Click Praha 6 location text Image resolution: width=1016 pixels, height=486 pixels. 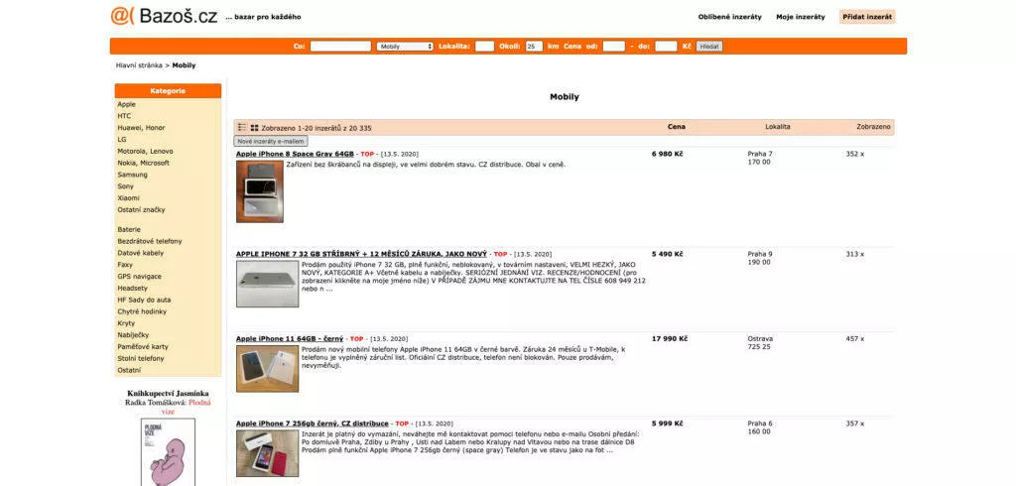760,424
